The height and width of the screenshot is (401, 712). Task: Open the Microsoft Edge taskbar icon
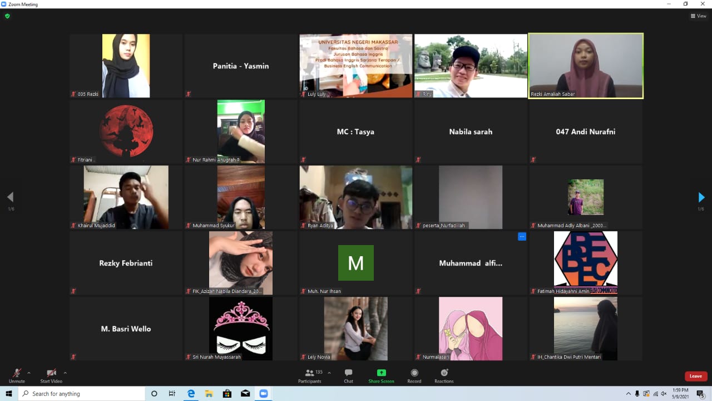191,394
